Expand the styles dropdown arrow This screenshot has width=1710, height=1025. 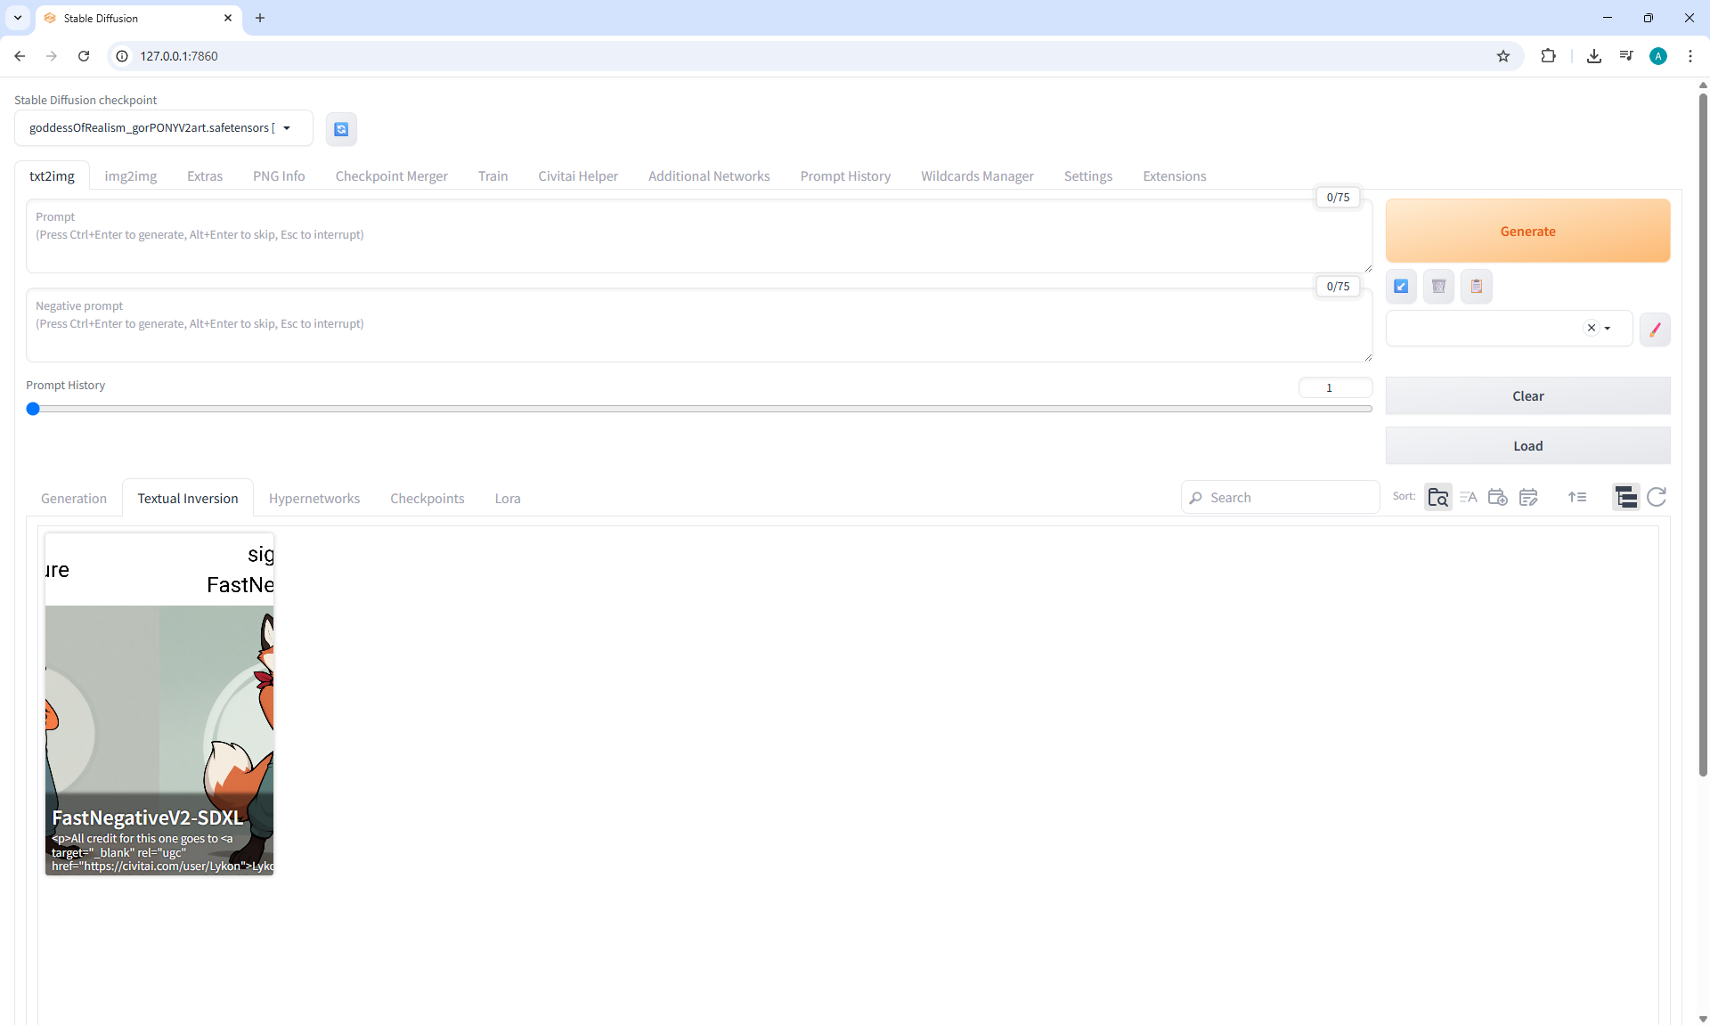[x=1608, y=329]
